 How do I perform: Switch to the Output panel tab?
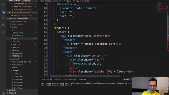click(58, 79)
